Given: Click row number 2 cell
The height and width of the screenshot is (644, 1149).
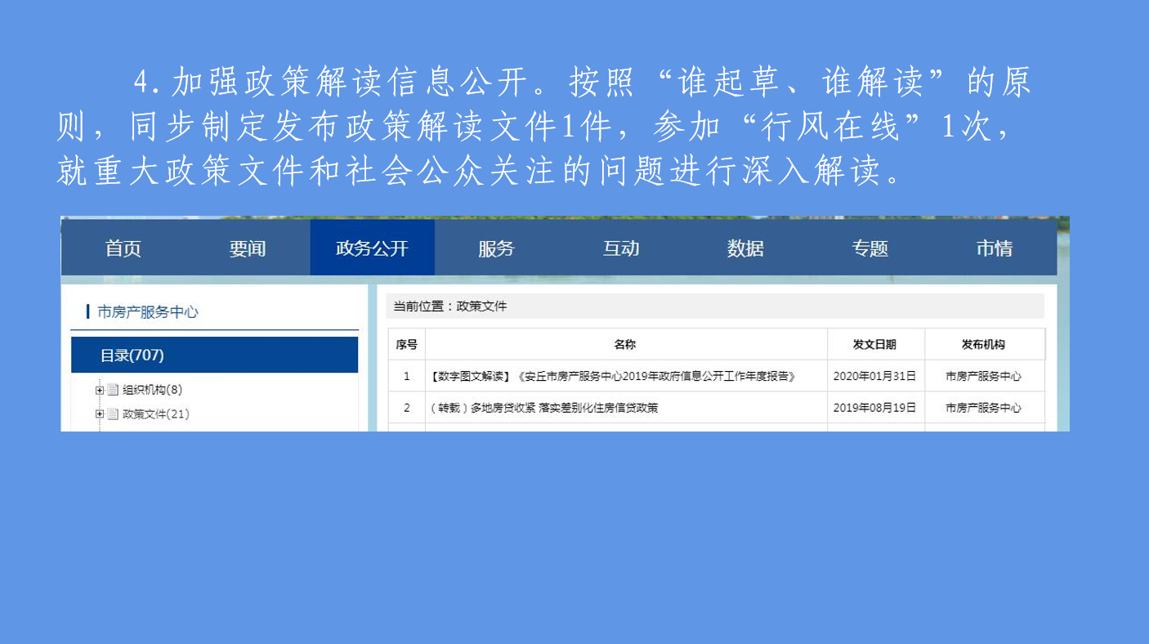Looking at the screenshot, I should (x=406, y=407).
